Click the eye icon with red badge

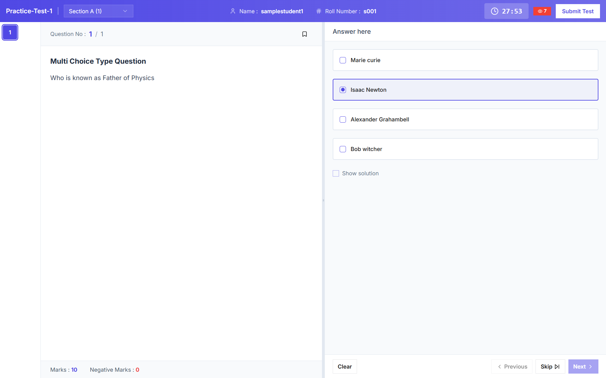(x=542, y=11)
